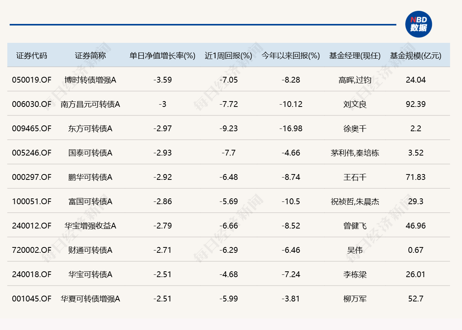Image resolution: width=462 pixels, height=330 pixels.
Task: Select fund name 南方昌元可转债A
Action: tap(90, 104)
